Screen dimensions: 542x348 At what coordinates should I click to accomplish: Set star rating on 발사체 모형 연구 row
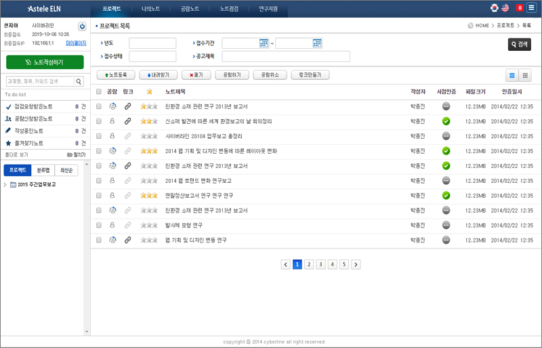point(148,225)
